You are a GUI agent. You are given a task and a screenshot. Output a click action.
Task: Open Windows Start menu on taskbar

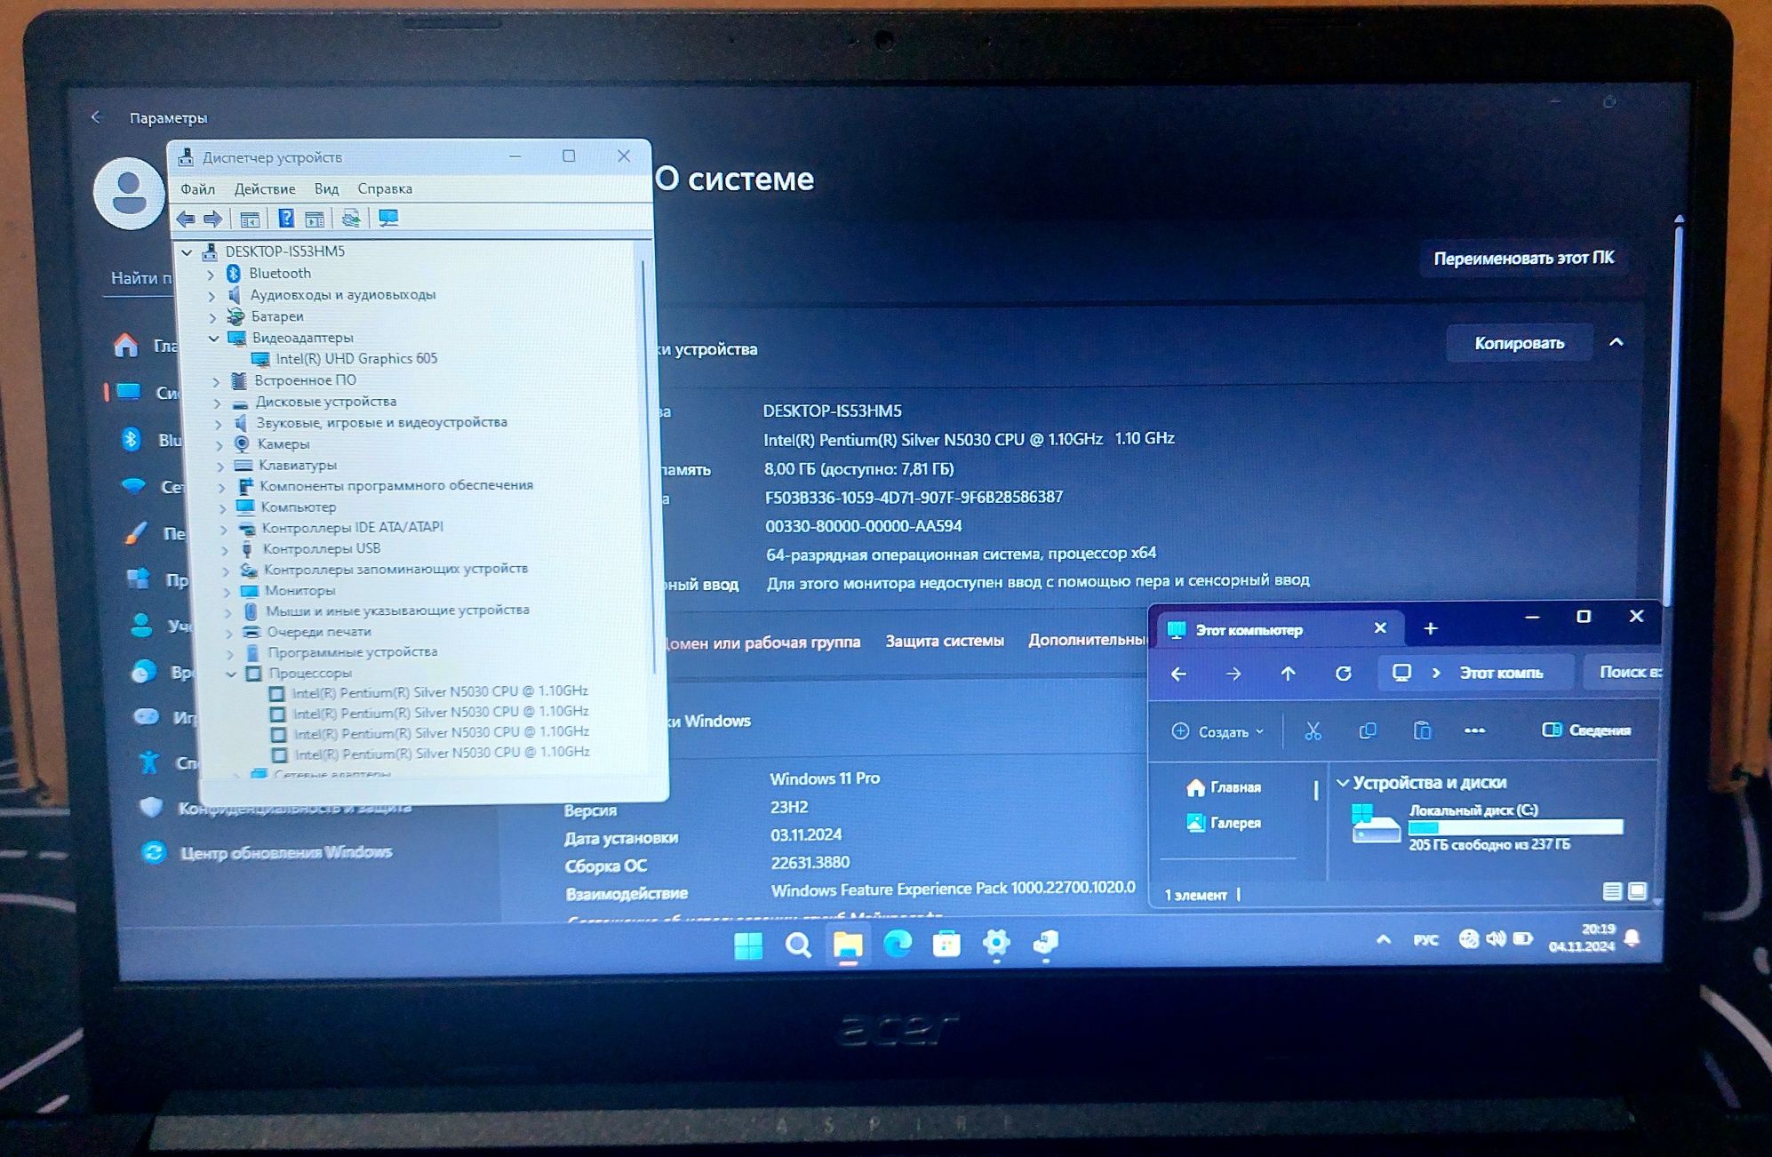pos(748,946)
